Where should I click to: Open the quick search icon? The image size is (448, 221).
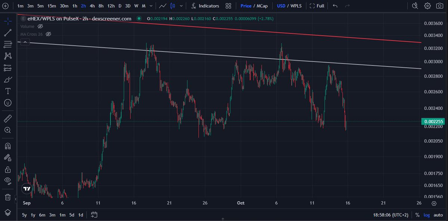pos(415,6)
